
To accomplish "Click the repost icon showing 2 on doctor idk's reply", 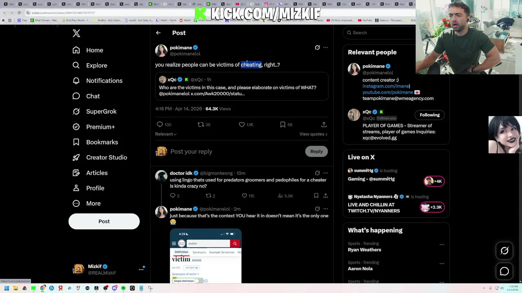I will 208,196.
